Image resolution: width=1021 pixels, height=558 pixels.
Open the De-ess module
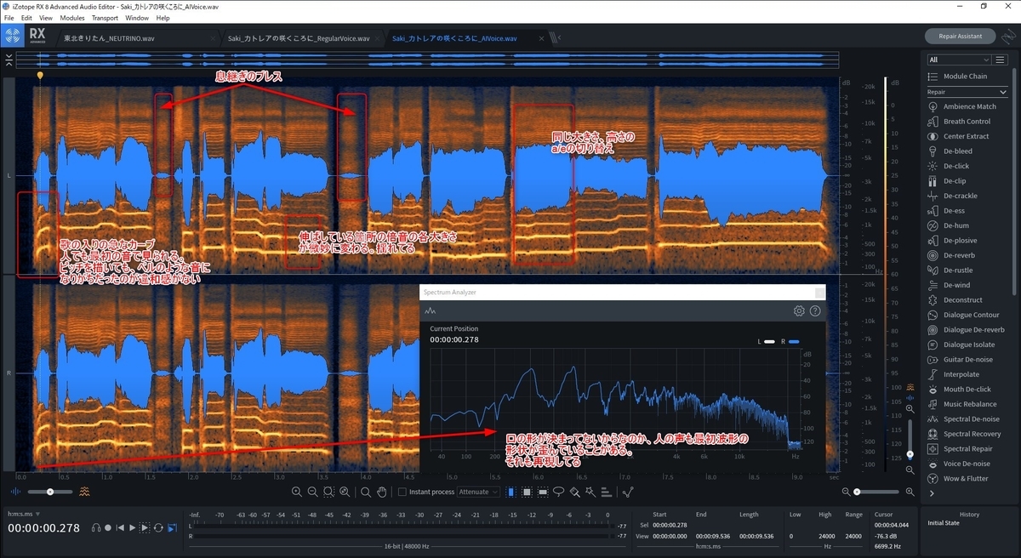point(946,211)
